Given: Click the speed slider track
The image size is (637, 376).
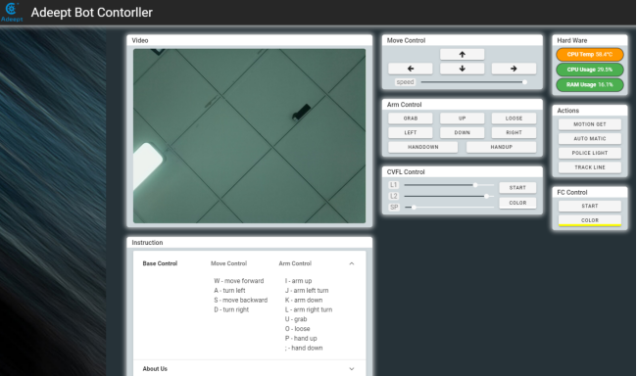Looking at the screenshot, I should tap(473, 82).
